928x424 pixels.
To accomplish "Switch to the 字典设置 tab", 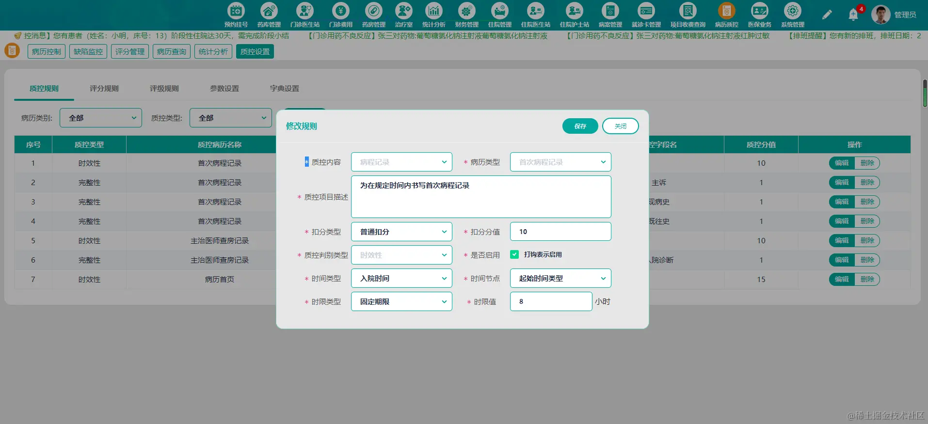I will [285, 89].
